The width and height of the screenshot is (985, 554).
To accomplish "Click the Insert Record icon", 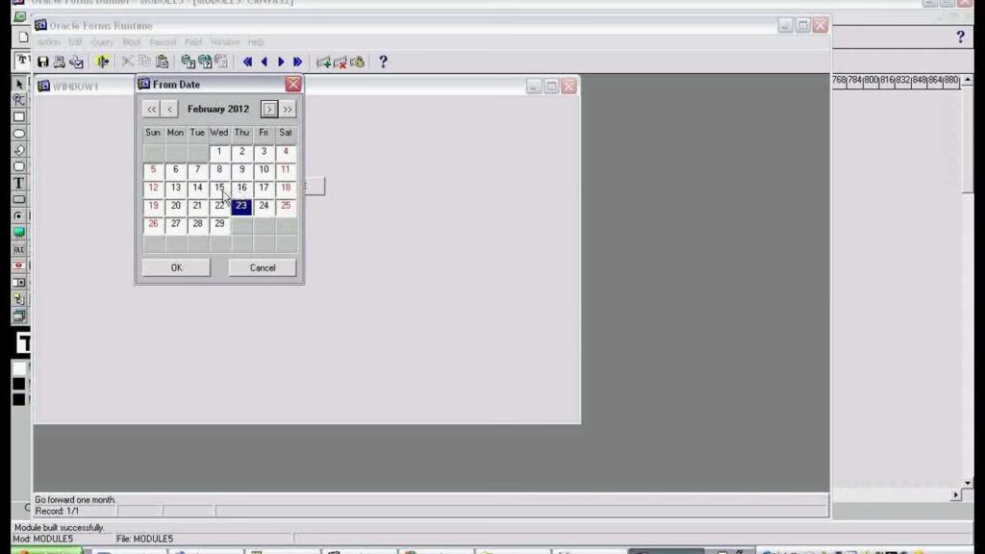I will pos(323,62).
